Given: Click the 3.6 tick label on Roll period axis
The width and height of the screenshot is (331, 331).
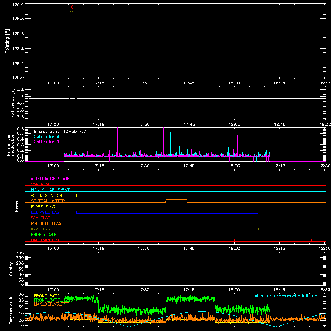Looking at the screenshot, I should [20, 117].
